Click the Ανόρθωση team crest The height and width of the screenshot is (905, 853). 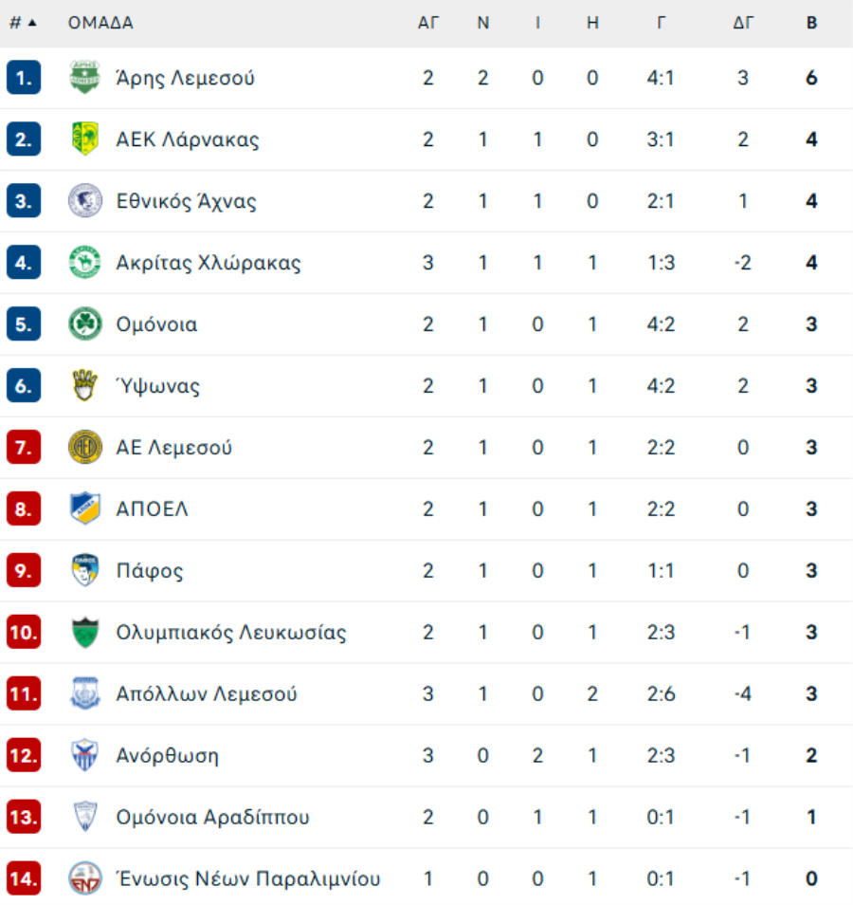coord(84,755)
